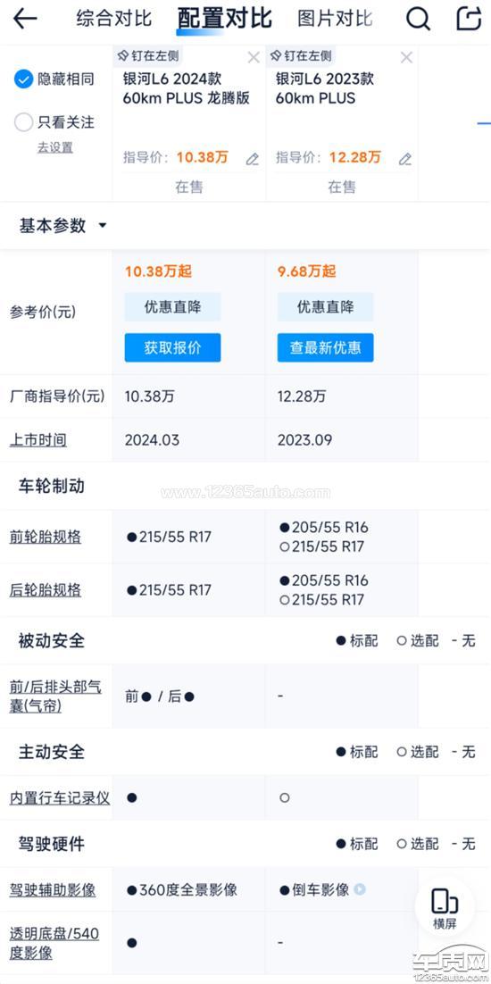Open the search magnifier icon
Screen dimensions: 491x984
coord(419,19)
